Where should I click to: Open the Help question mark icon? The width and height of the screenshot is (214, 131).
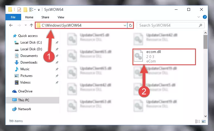205,17
